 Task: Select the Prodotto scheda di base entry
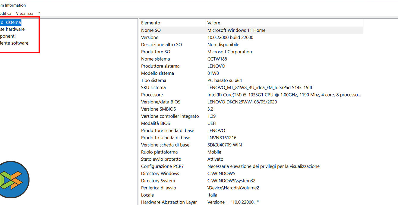166,138
